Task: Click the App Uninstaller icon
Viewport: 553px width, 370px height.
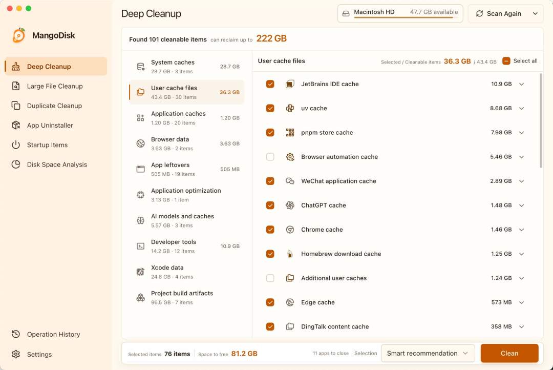Action: tap(16, 126)
